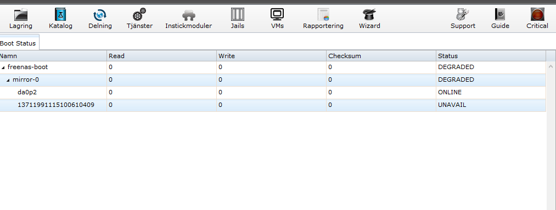Open the Rapportering reporting icon

coord(323,14)
